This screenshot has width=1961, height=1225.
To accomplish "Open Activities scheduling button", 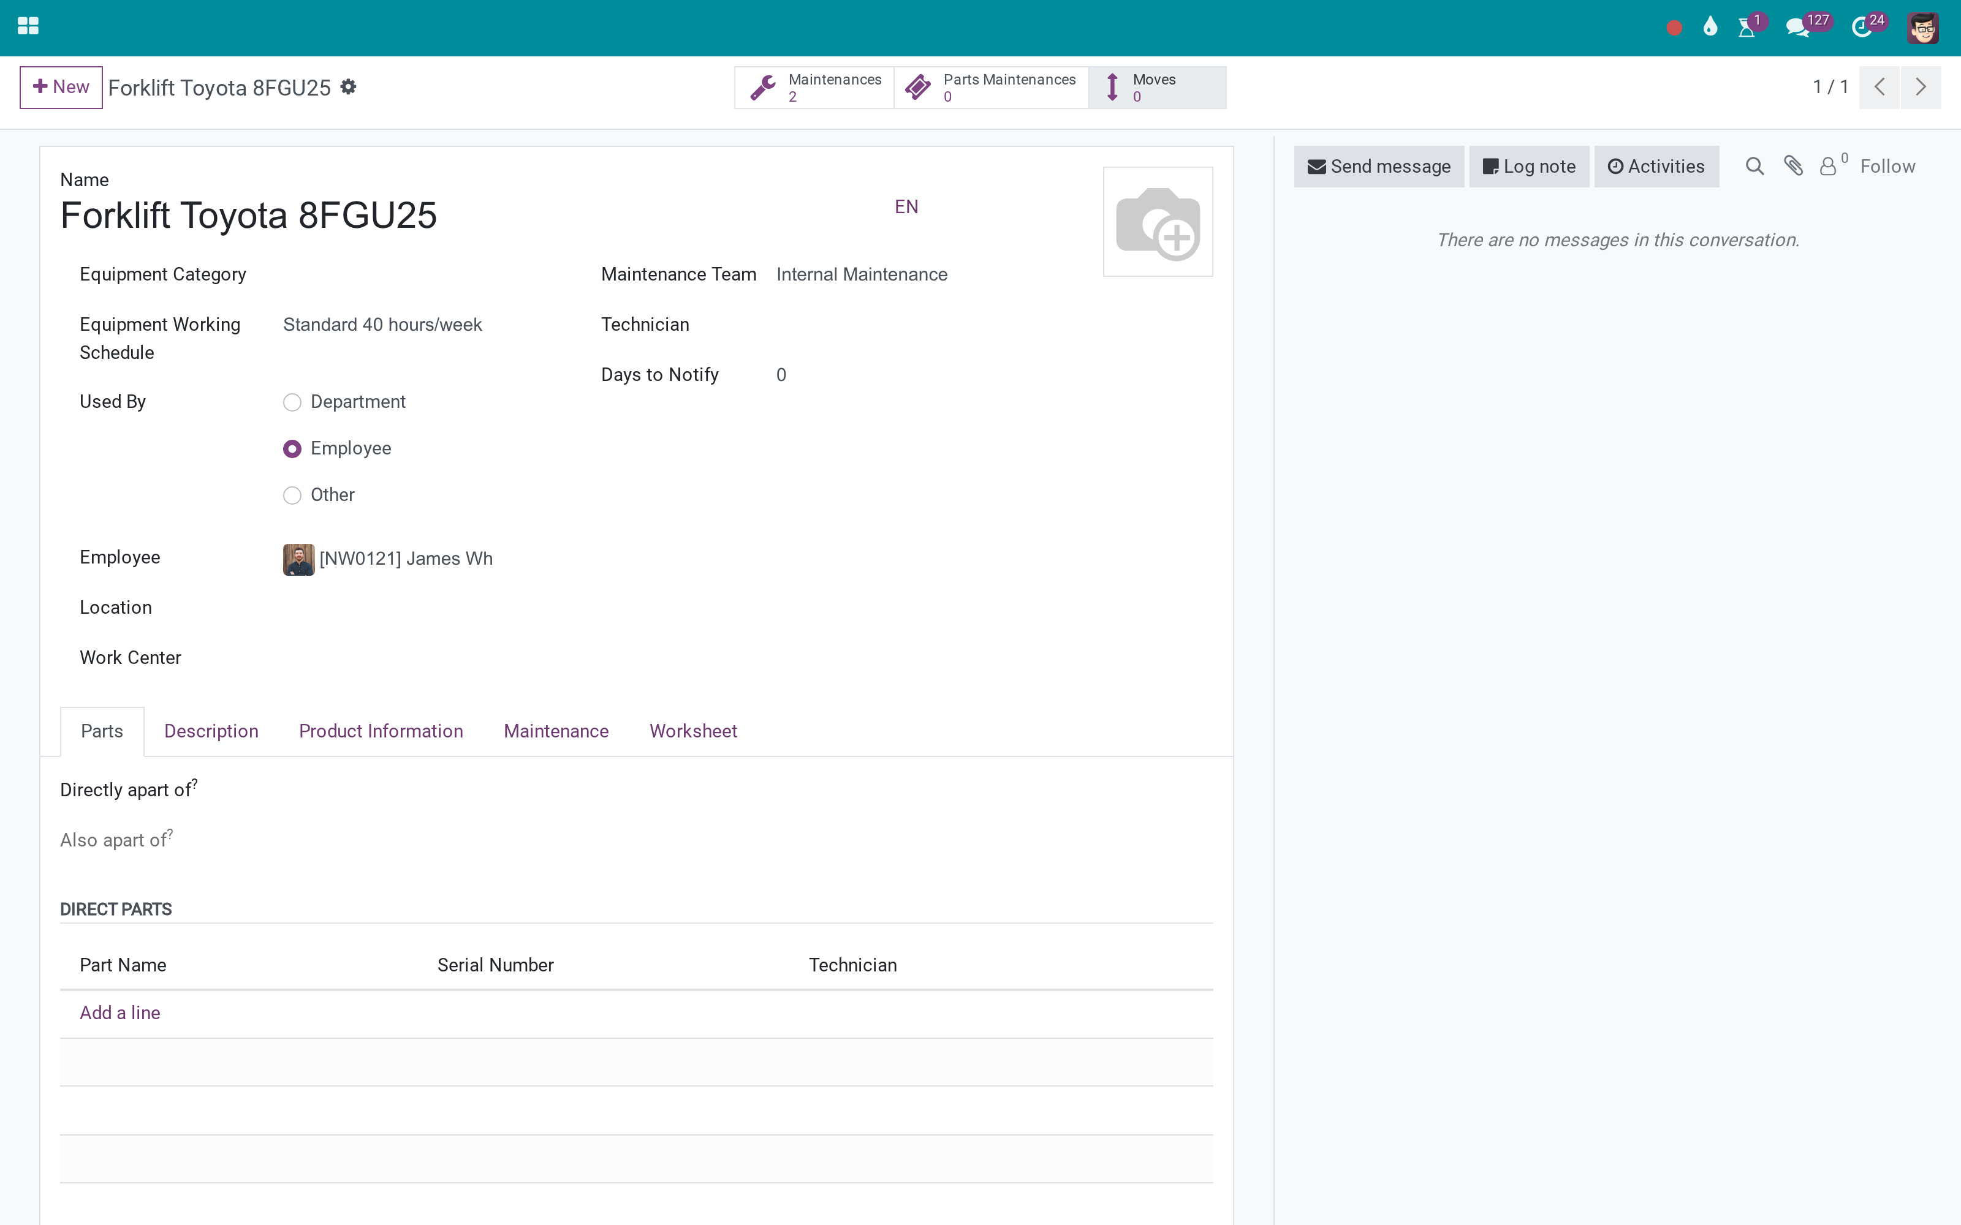I will (x=1656, y=167).
